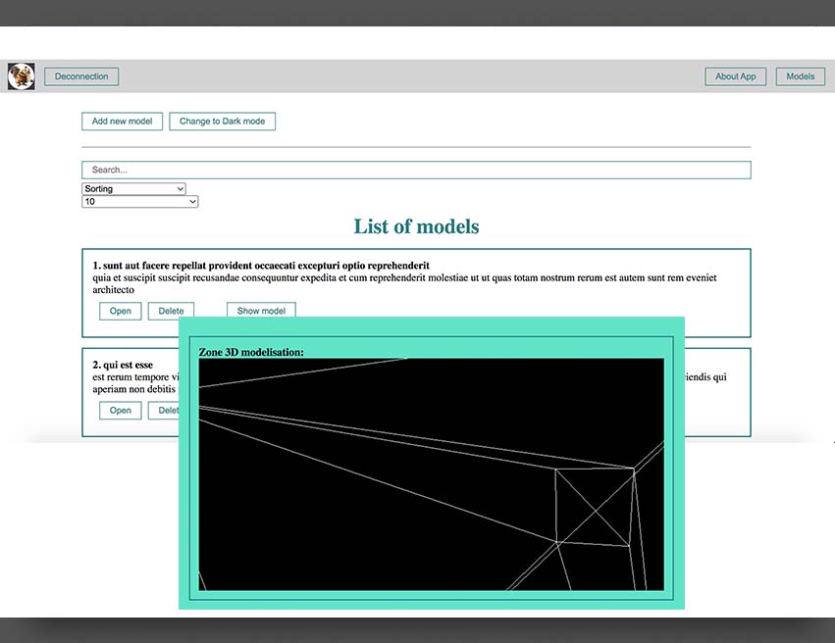Click the List of models heading

416,227
